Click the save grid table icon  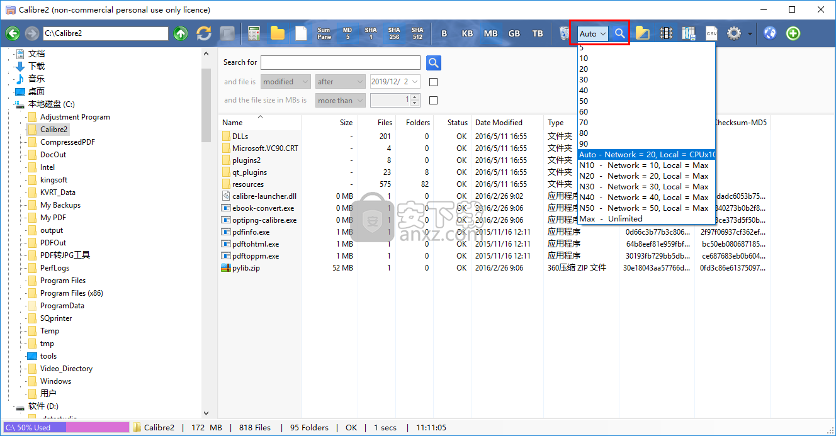coord(689,33)
